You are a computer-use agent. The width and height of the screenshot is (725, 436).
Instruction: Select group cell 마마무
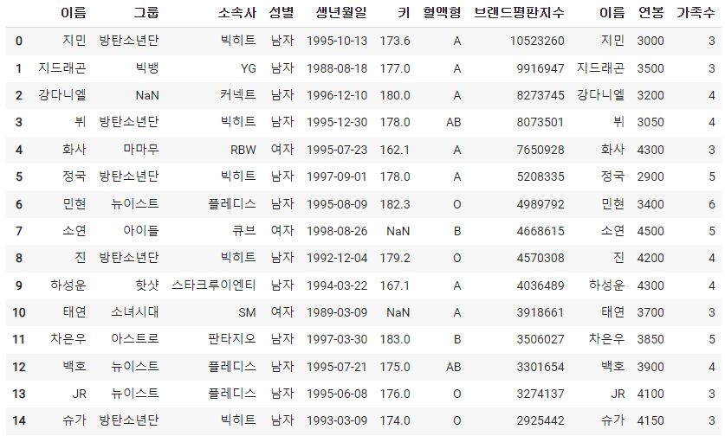[x=141, y=150]
